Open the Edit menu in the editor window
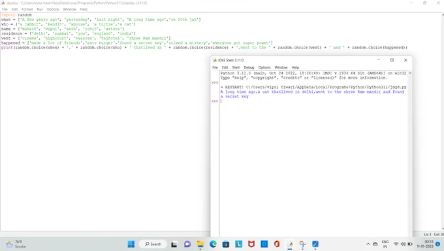The width and height of the screenshot is (444, 251). [14, 9]
